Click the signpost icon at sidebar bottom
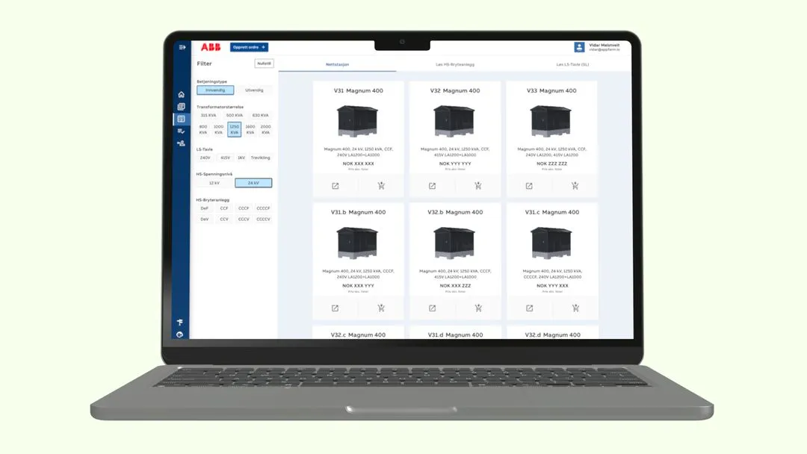807x454 pixels. tap(179, 323)
